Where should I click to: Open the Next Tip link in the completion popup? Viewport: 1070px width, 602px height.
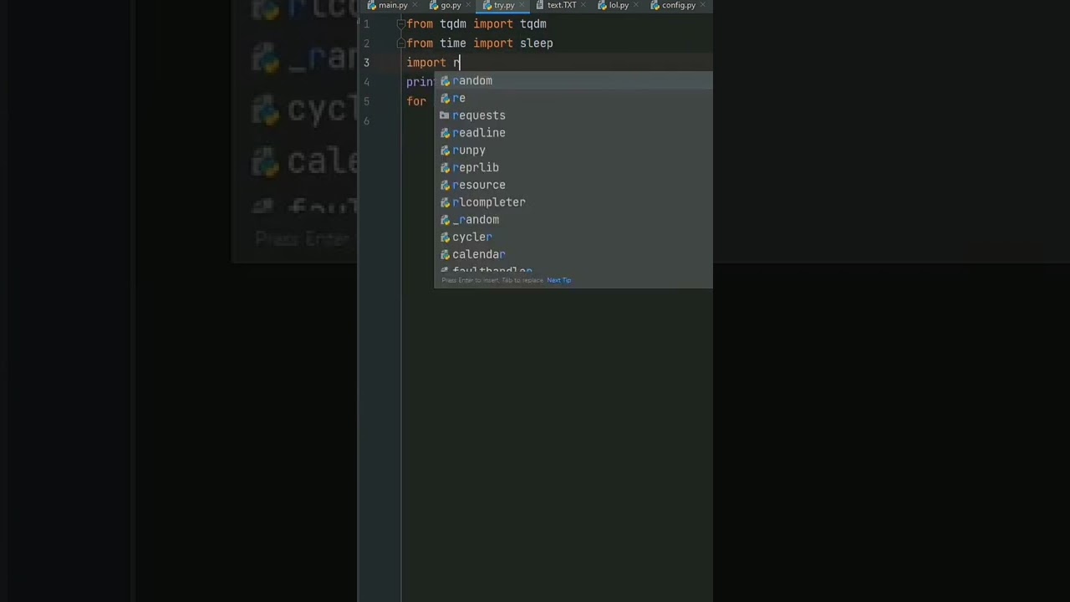coord(558,280)
